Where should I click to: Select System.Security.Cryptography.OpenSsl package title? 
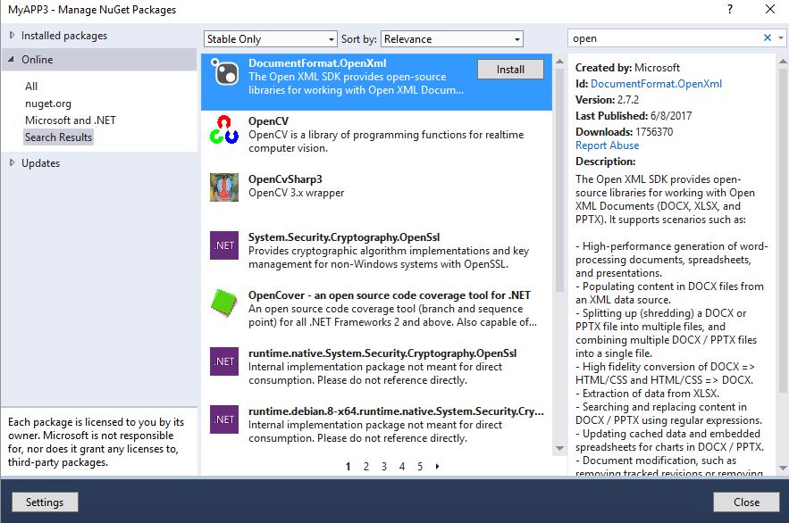point(344,237)
